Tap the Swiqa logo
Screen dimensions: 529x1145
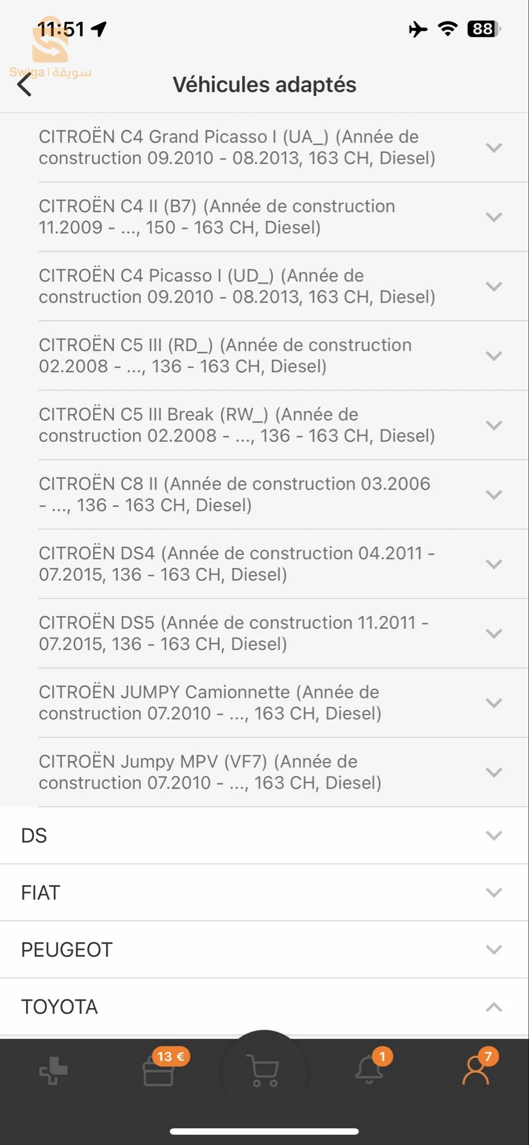click(x=50, y=49)
